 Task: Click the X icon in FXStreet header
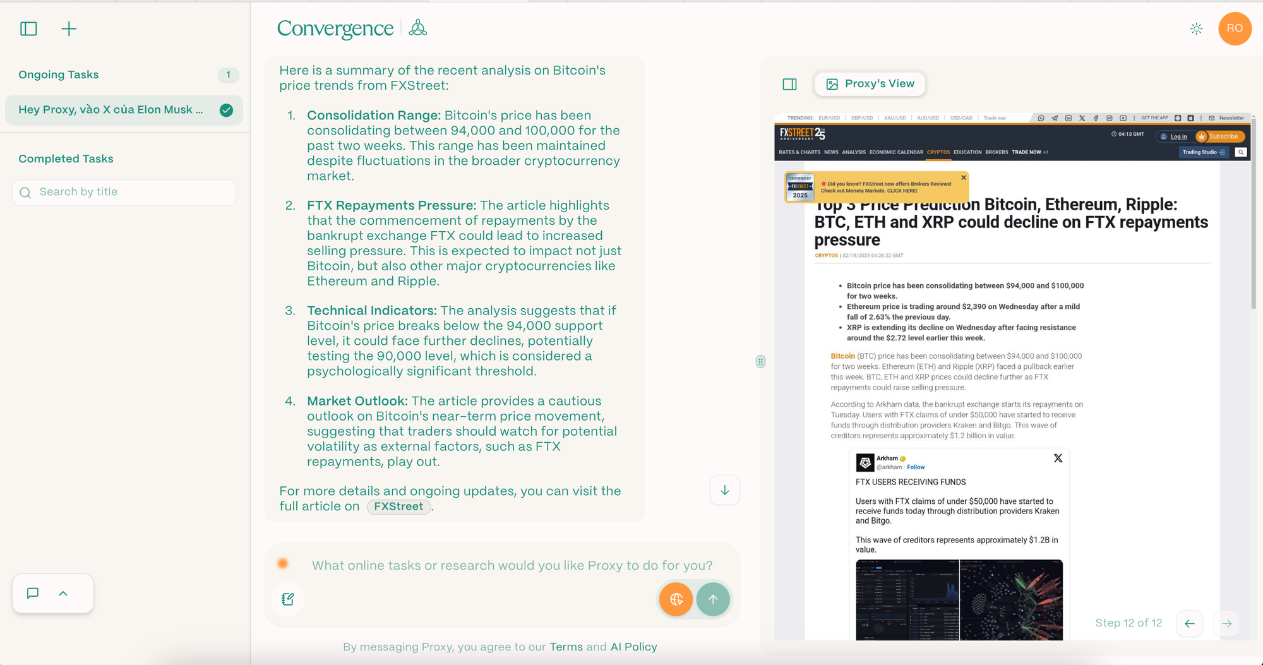point(1082,118)
